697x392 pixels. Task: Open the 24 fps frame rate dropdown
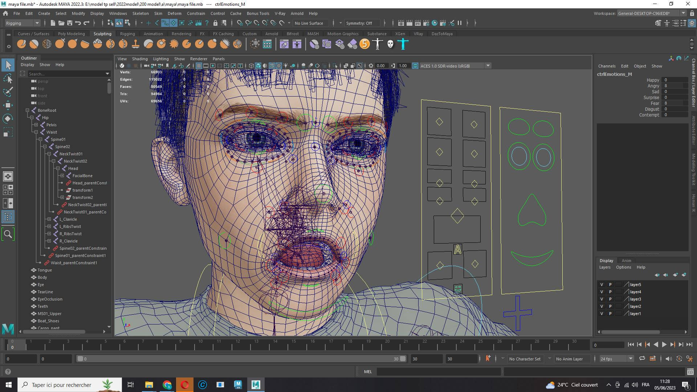(616, 359)
